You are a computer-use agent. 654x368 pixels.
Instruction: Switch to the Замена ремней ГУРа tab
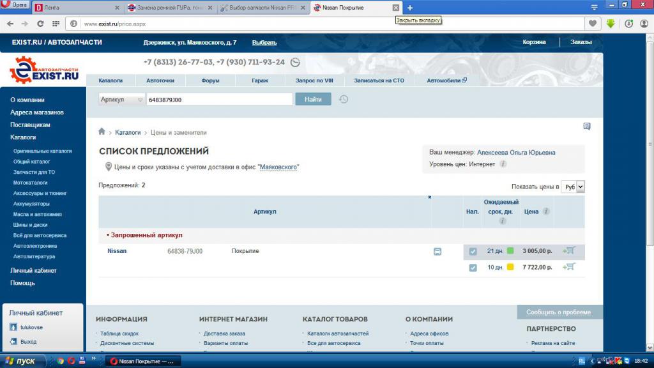point(170,8)
